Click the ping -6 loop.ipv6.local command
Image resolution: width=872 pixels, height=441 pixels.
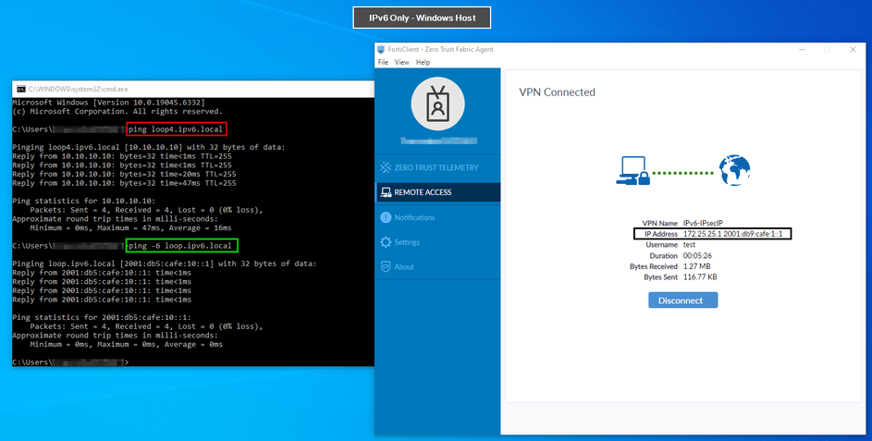[182, 246]
